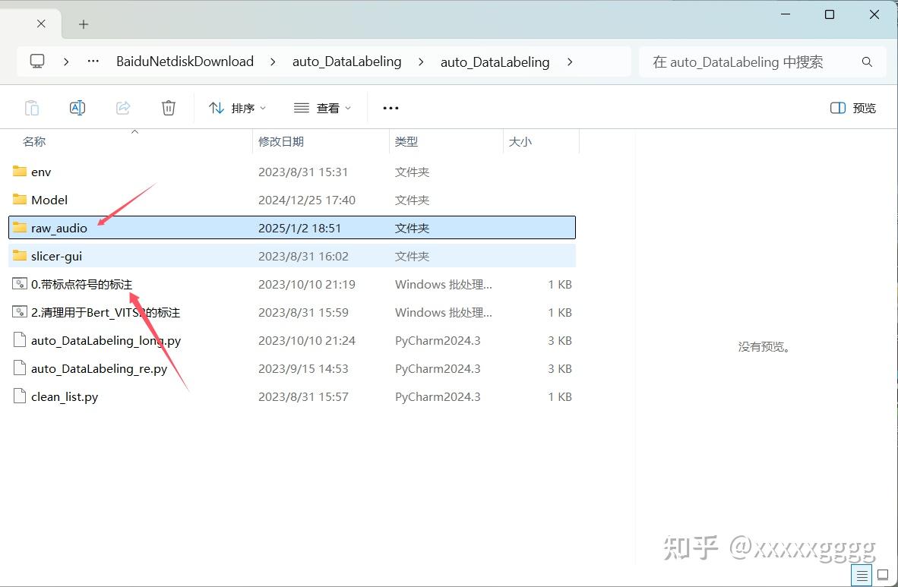
Task: Switch to large thumbnails view in status bar
Action: click(884, 575)
